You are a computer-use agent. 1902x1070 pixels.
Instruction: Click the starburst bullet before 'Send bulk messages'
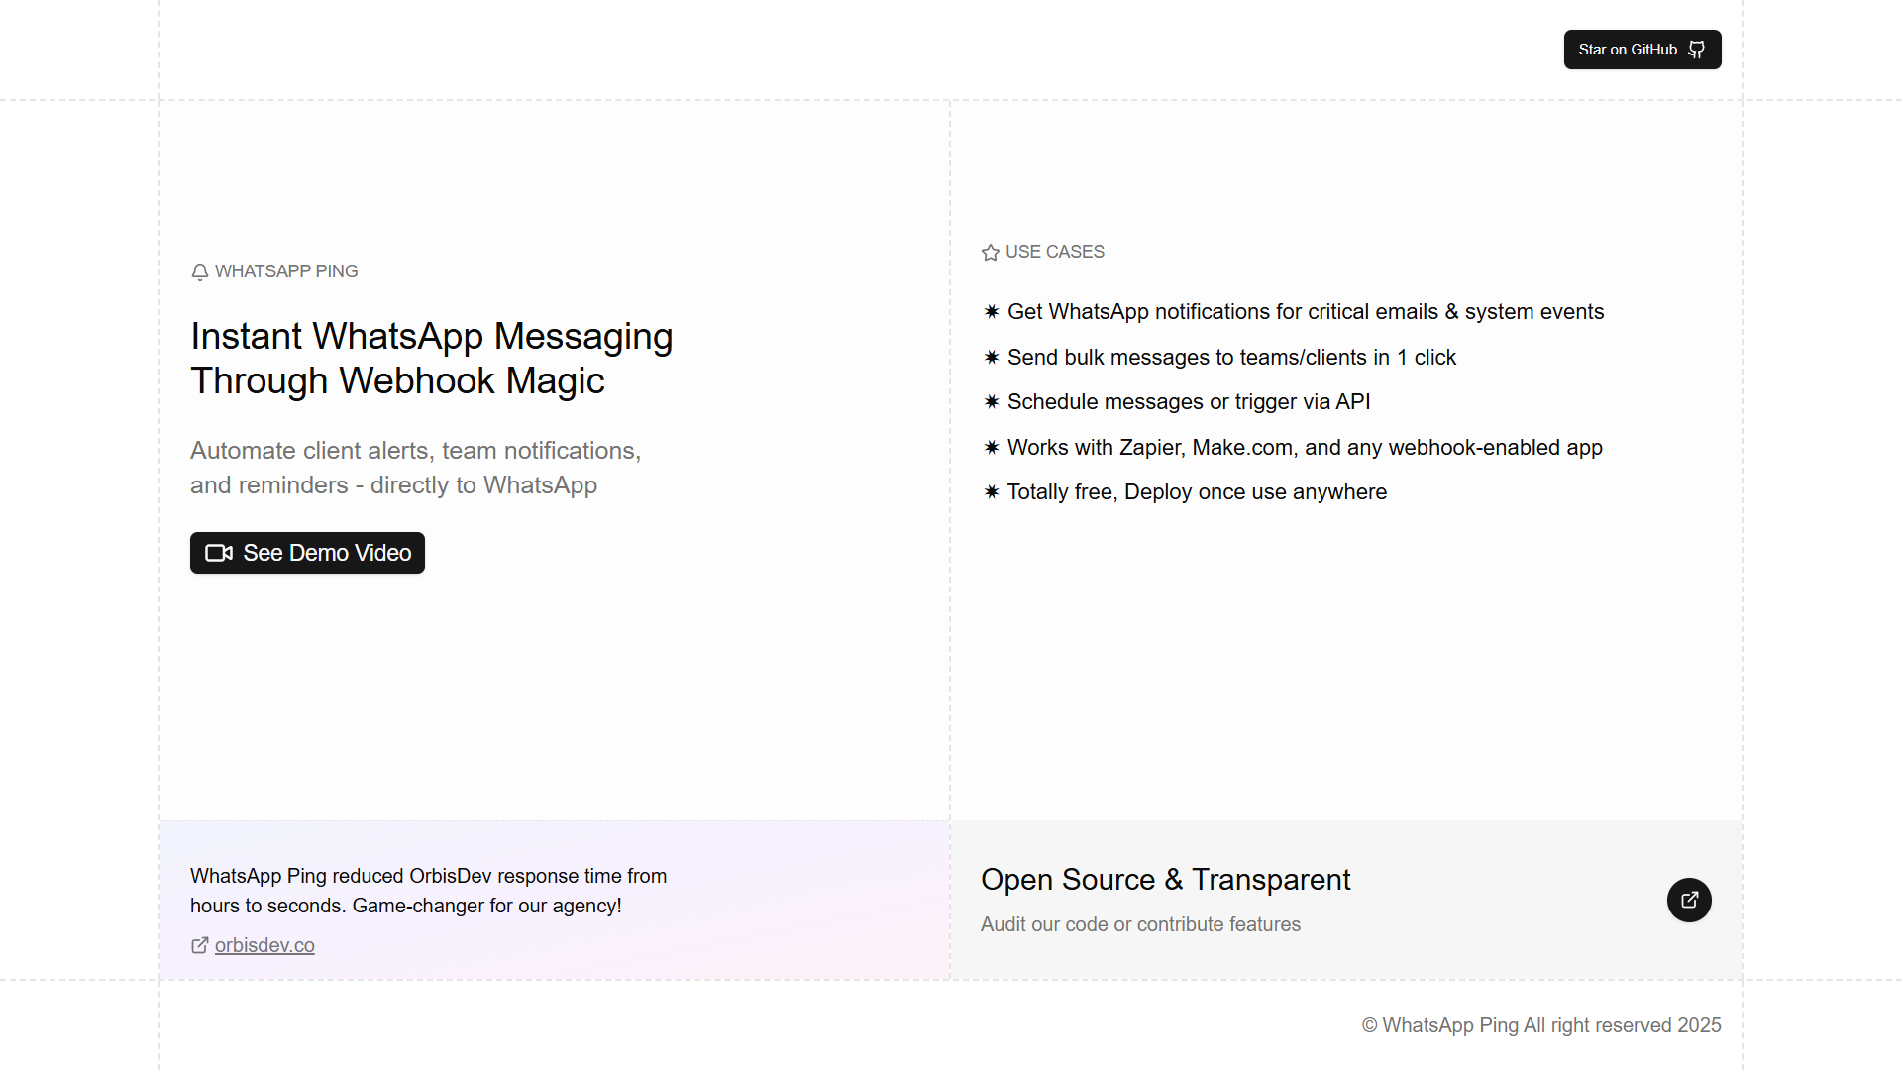[x=991, y=357]
